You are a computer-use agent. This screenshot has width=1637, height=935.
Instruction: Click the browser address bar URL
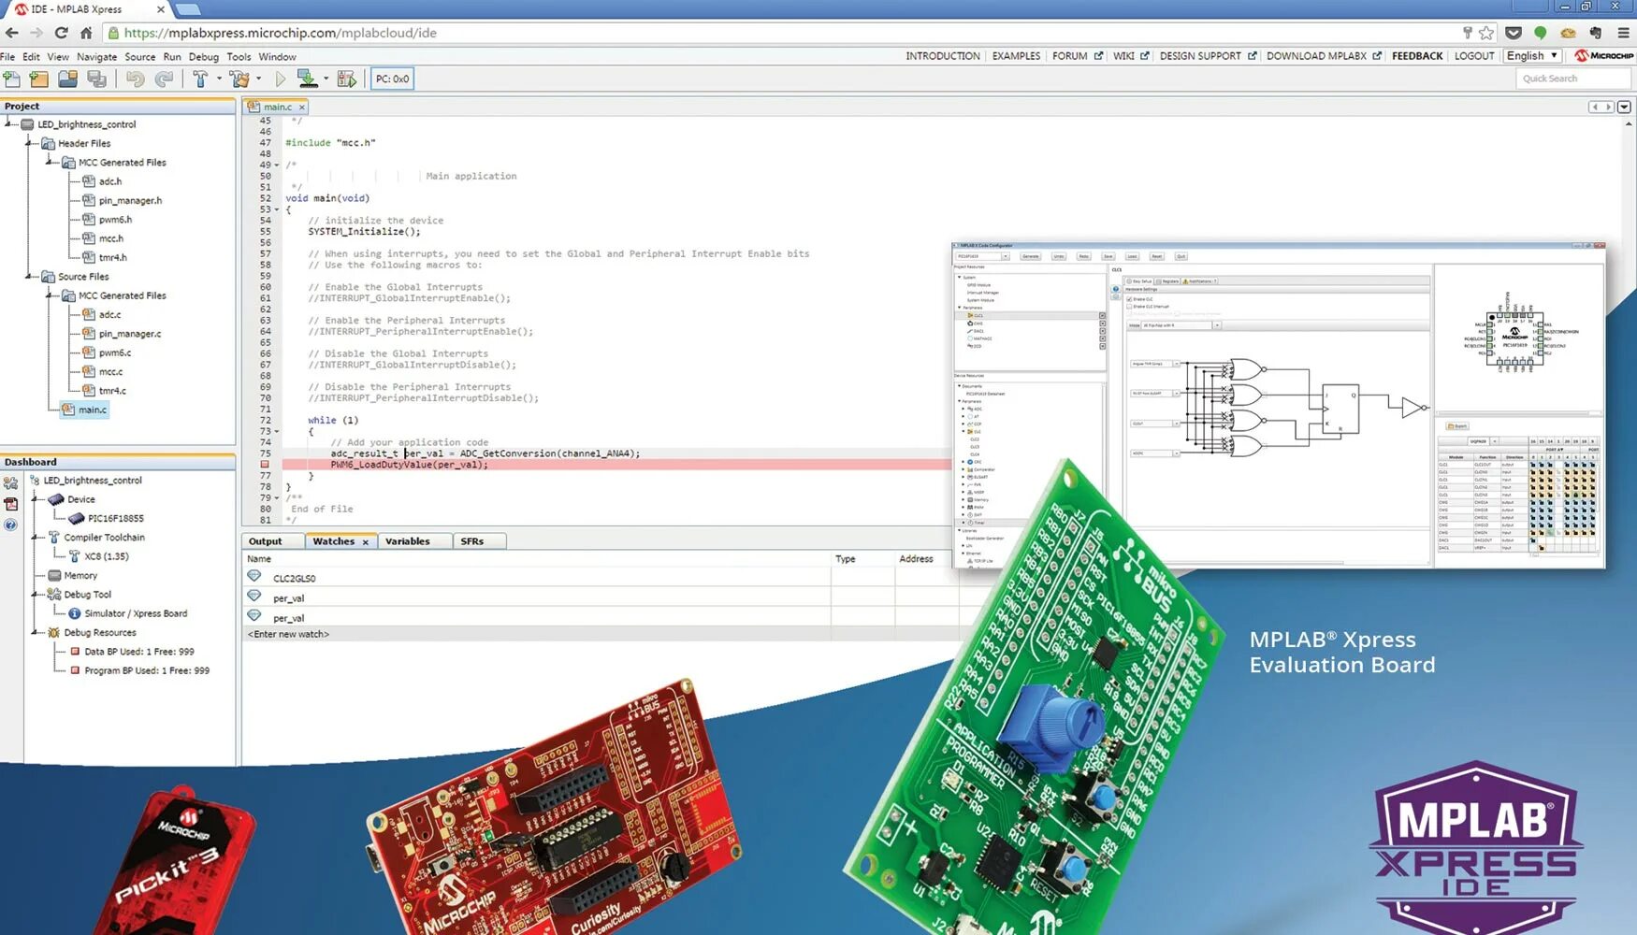(x=280, y=33)
